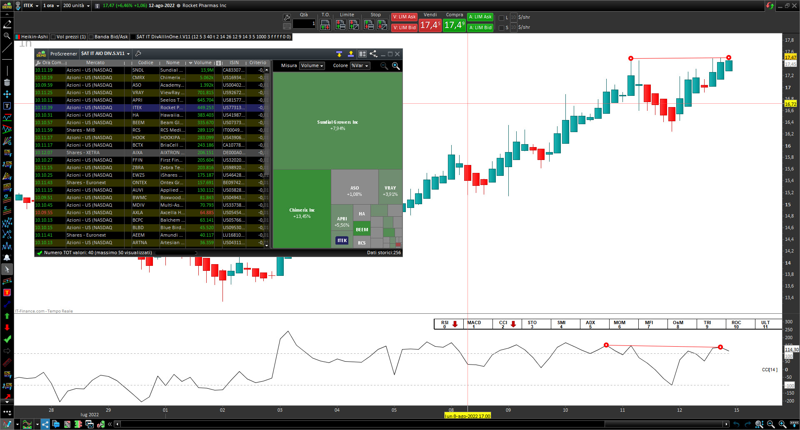Click the red down arrow tool
This screenshot has width=800, height=430.
coord(7,327)
